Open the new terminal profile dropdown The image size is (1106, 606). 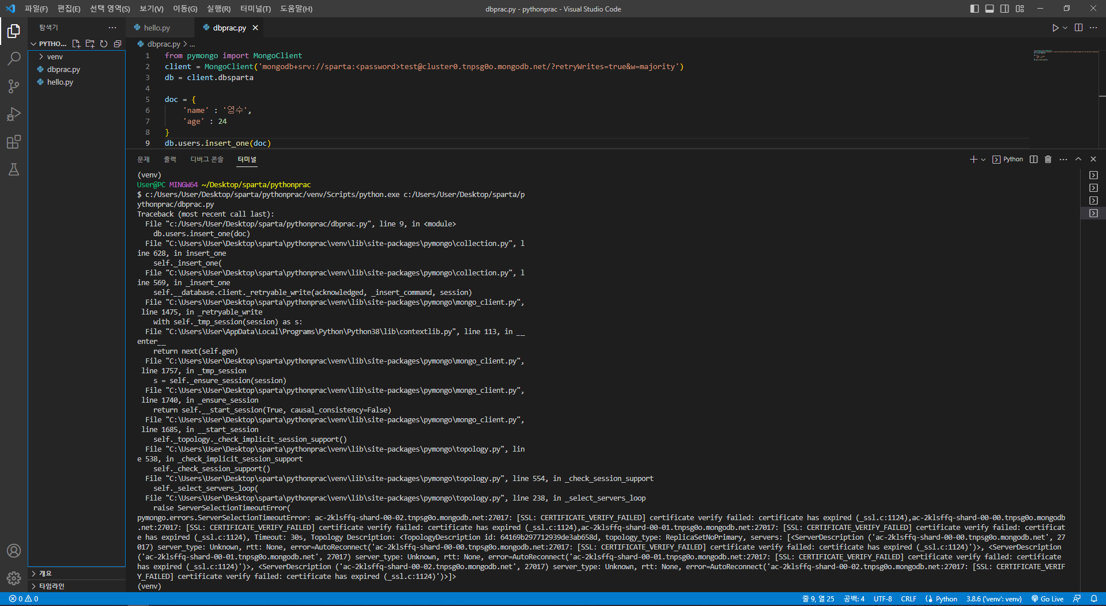[983, 160]
